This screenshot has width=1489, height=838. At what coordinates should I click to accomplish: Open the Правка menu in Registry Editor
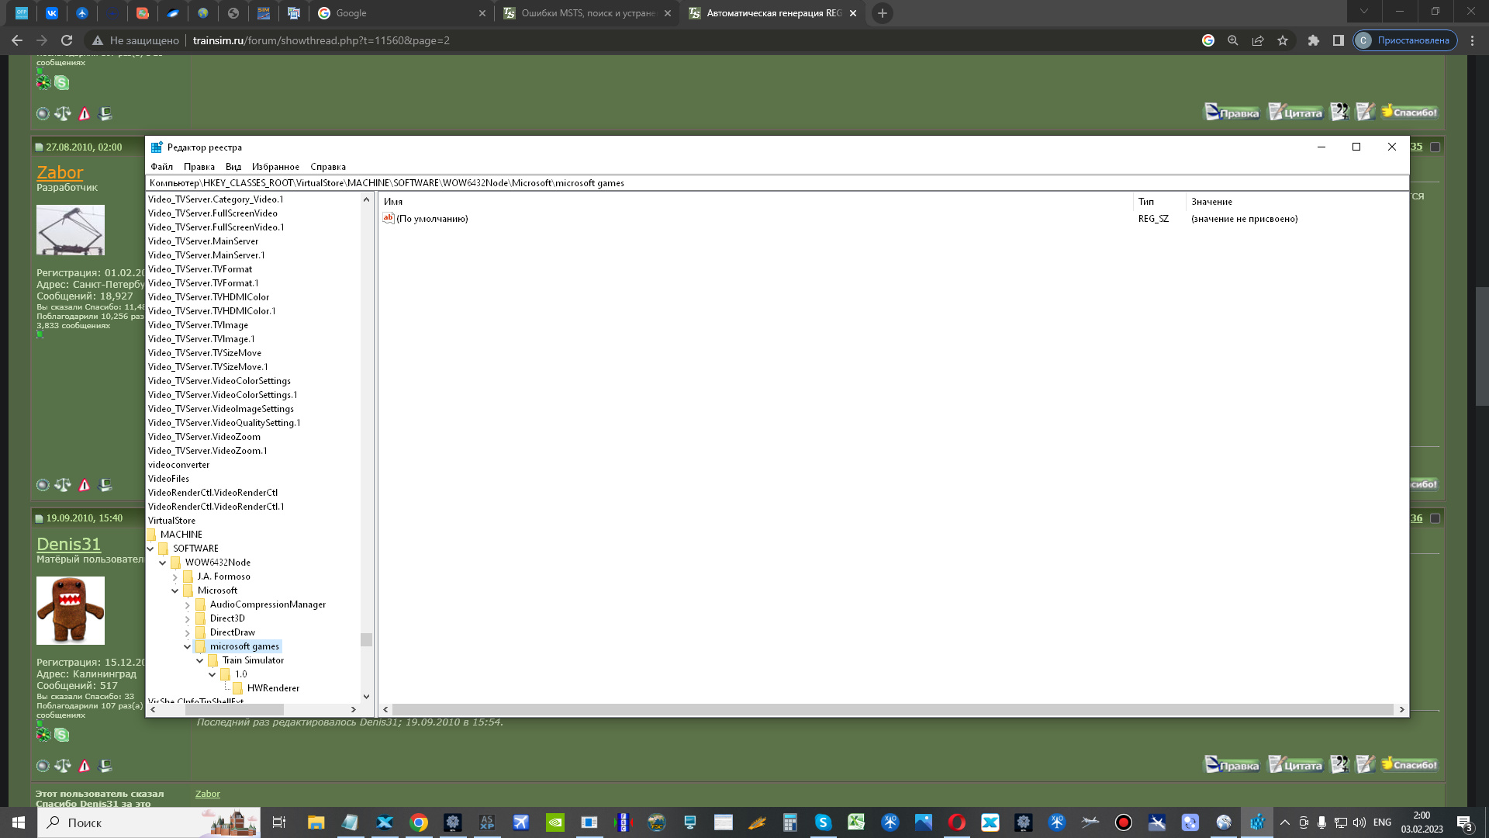click(199, 167)
